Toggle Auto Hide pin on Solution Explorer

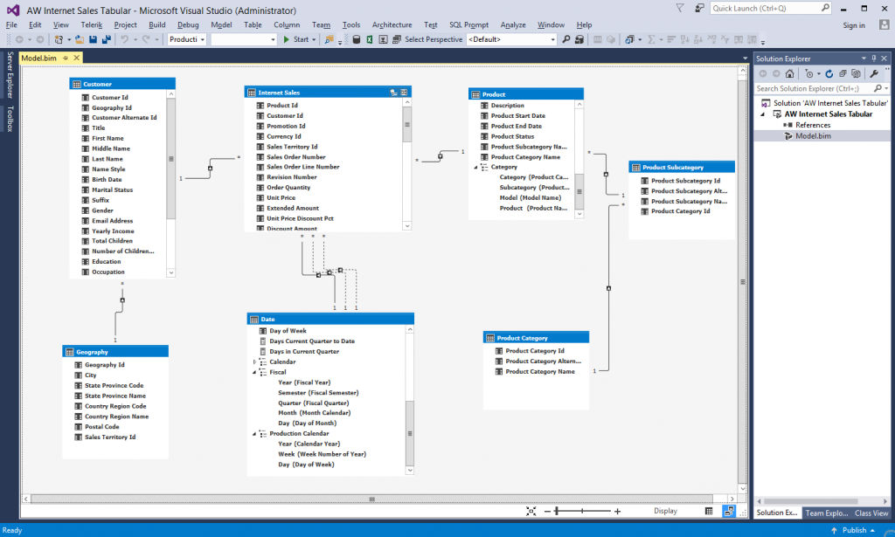pos(873,59)
